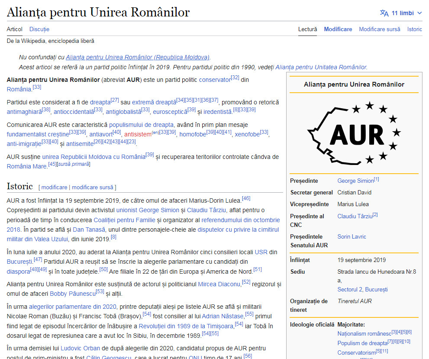Follow alegerilor parlamentare din 2020 link
Image resolution: width=429 pixels, height=359 pixels.
click(72, 307)
